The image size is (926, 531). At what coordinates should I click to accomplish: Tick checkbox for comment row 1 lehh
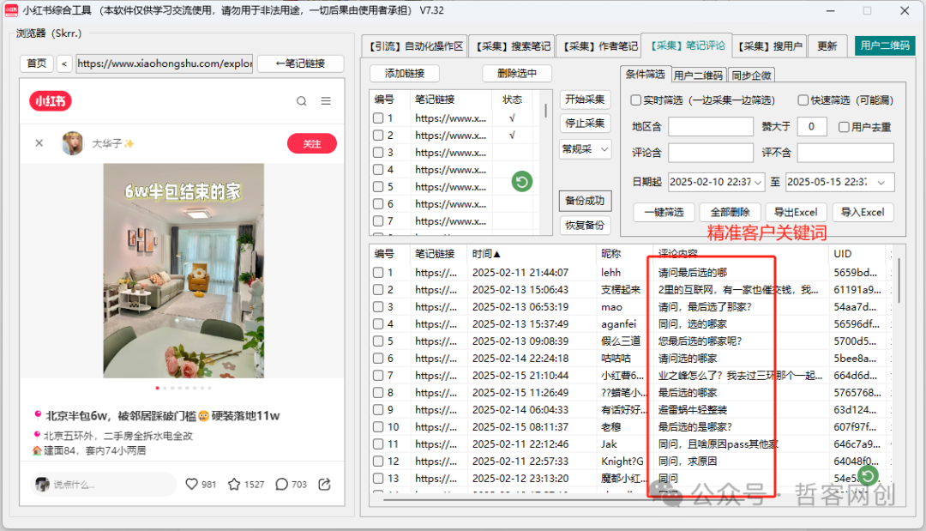point(378,272)
